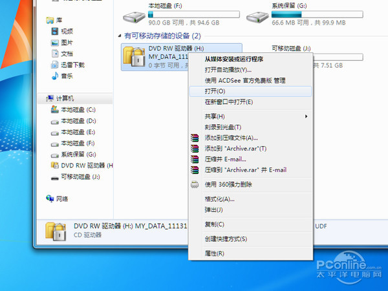Image resolution: width=388 pixels, height=291 pixels.
Task: Select 使用 ACDSee 官方免费版 管理 menu entry
Action: tap(250, 80)
